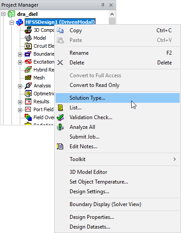Select the Mesh label in tree
Screen dimensions: 181x233
tap(39, 78)
